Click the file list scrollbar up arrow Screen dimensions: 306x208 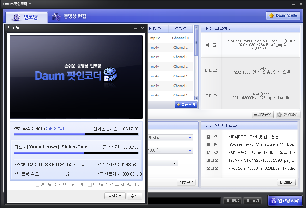(196, 27)
